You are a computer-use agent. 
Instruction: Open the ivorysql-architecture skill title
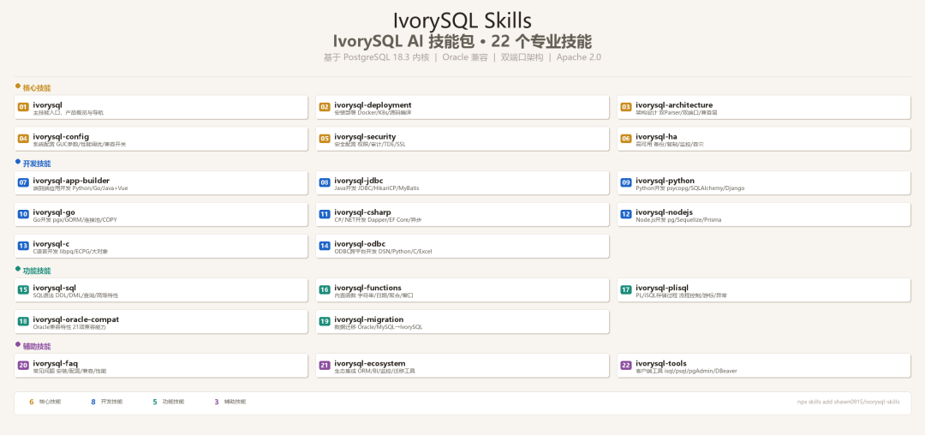(674, 105)
